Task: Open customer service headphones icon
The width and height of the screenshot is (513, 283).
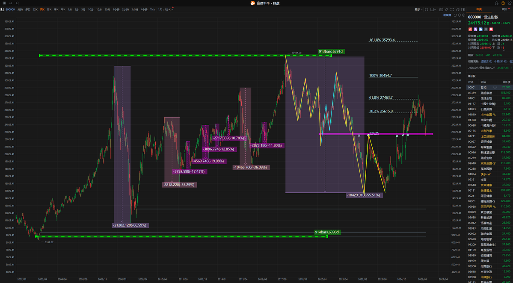Action: tap(497, 3)
